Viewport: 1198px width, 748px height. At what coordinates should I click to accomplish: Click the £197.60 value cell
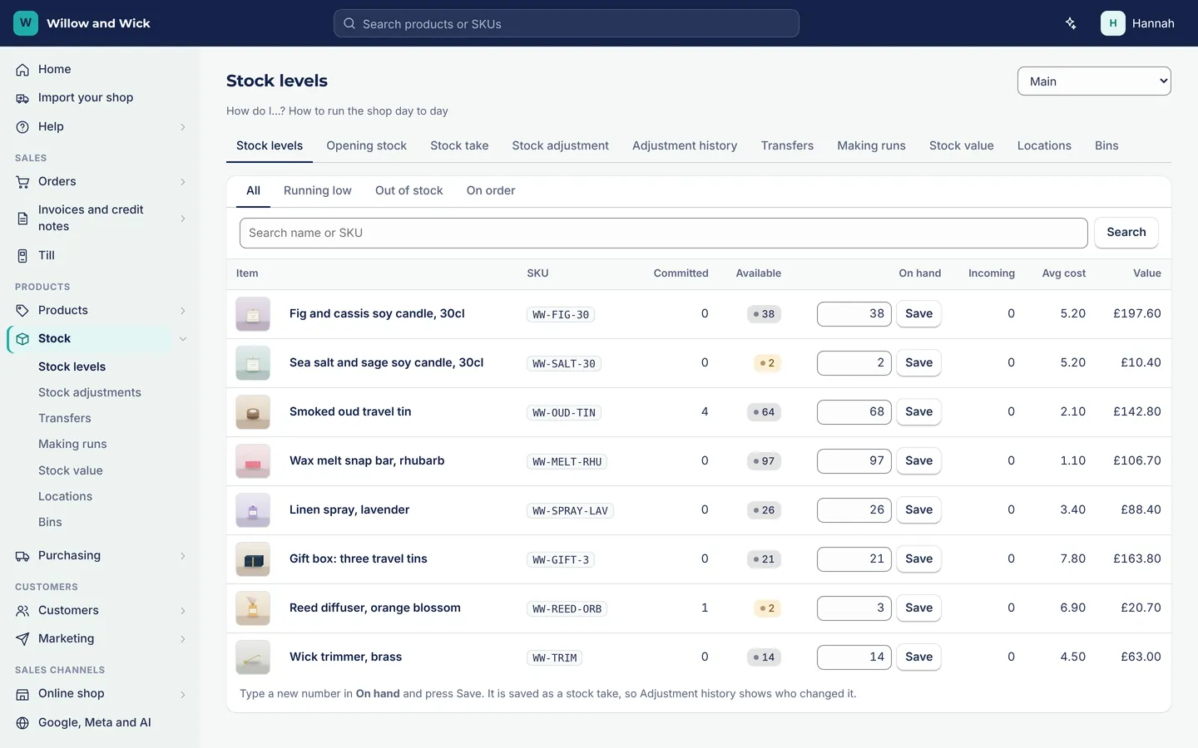[1137, 314]
